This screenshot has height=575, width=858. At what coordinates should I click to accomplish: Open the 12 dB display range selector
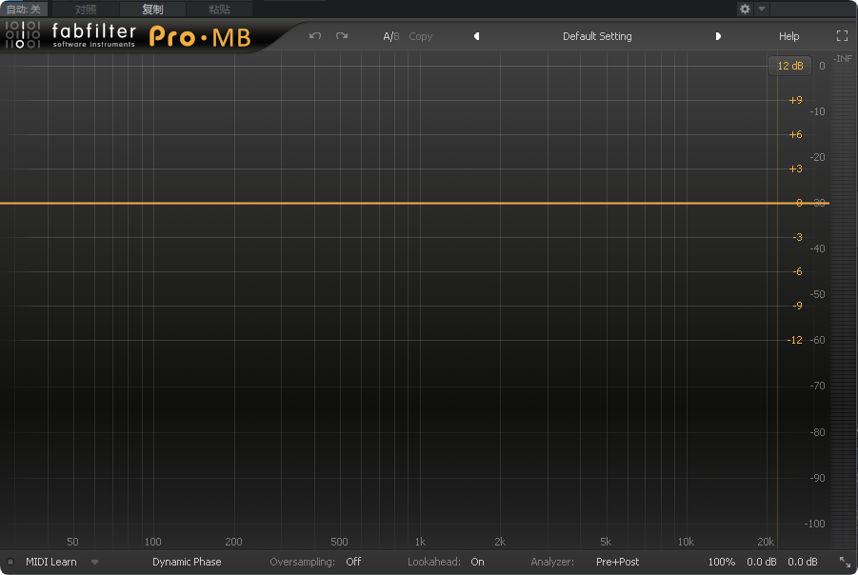coord(789,66)
